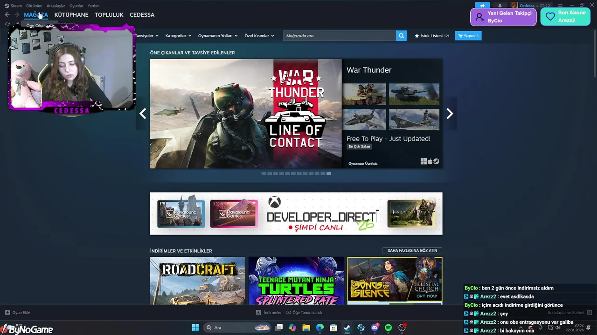Open War Thunder warship screenshot thumbnail
597x335 pixels.
click(x=414, y=120)
